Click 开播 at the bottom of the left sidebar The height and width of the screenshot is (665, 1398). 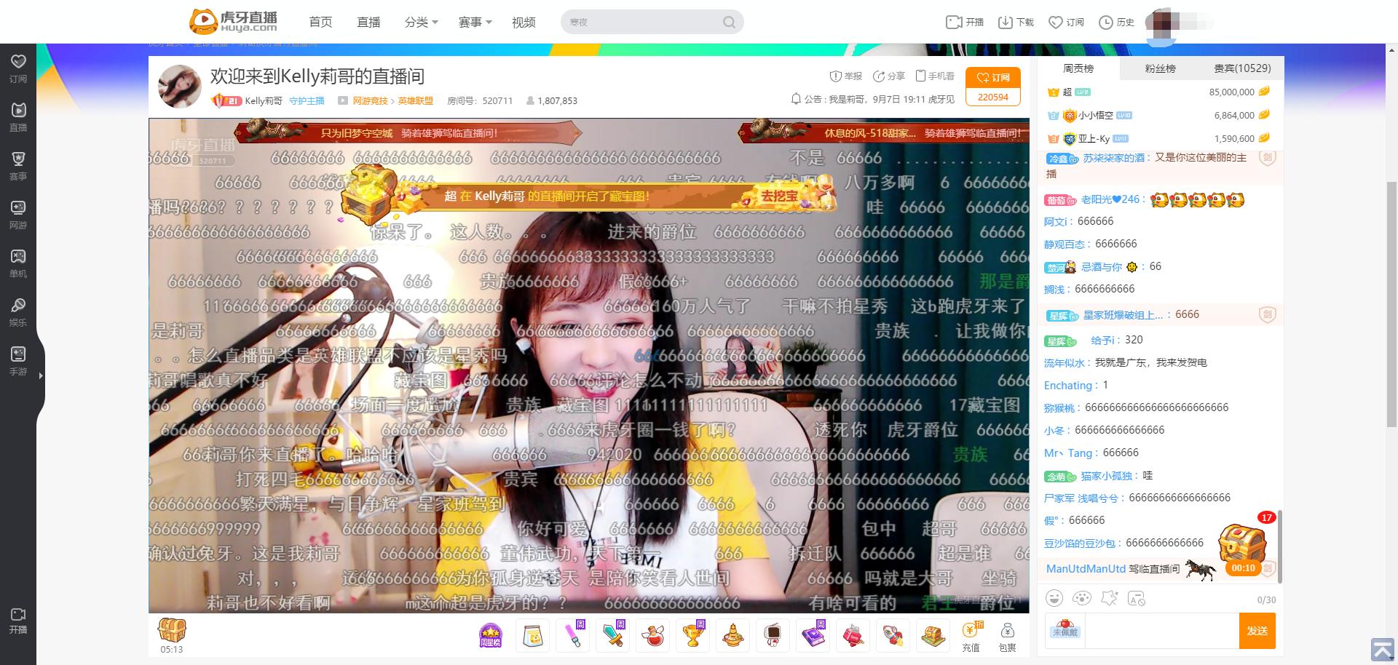18,621
